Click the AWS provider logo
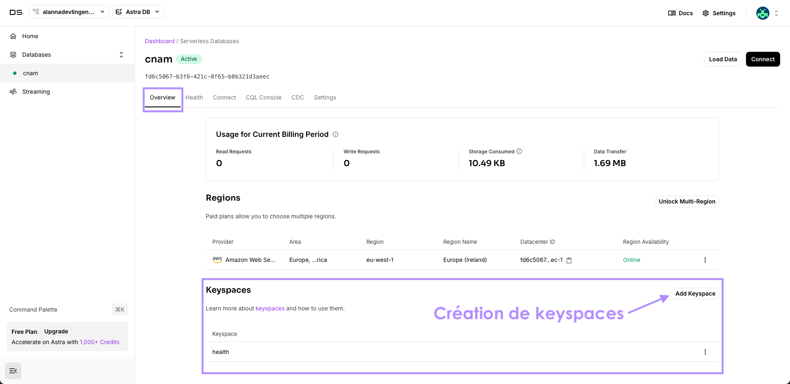This screenshot has height=384, width=790. click(217, 259)
